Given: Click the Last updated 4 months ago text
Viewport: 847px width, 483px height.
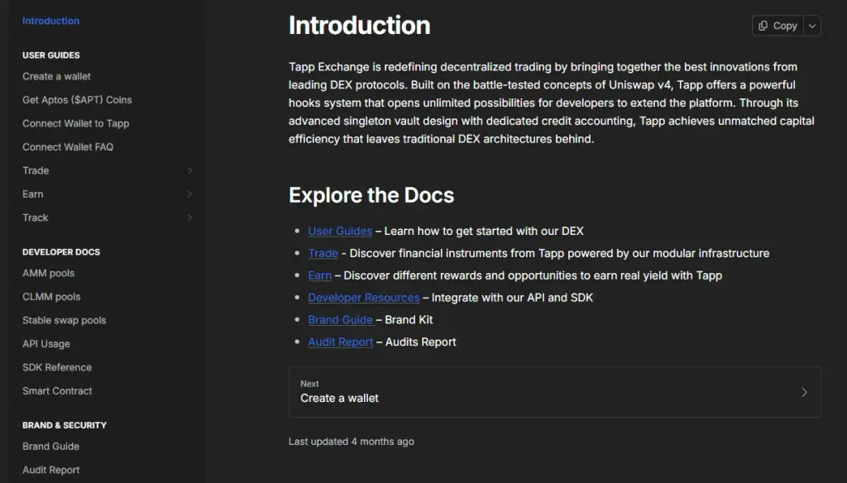Looking at the screenshot, I should 351,442.
